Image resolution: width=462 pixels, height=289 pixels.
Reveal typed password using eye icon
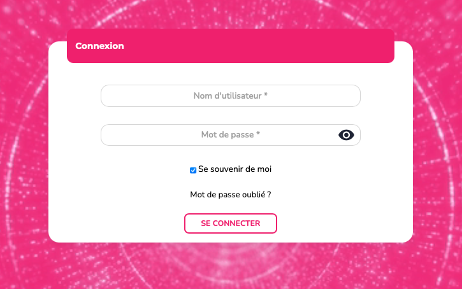pos(346,135)
